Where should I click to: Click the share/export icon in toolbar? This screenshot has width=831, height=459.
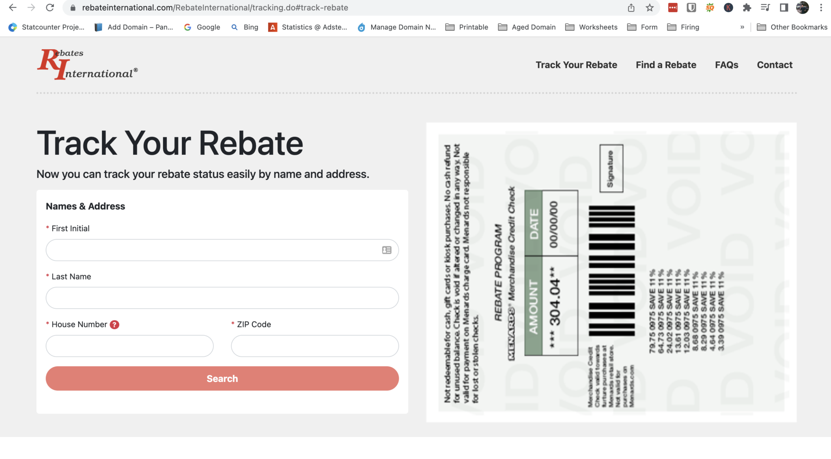point(632,8)
